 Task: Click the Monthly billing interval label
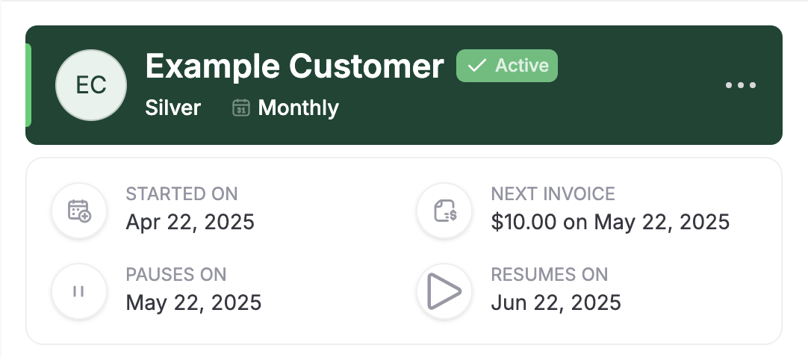pos(299,108)
